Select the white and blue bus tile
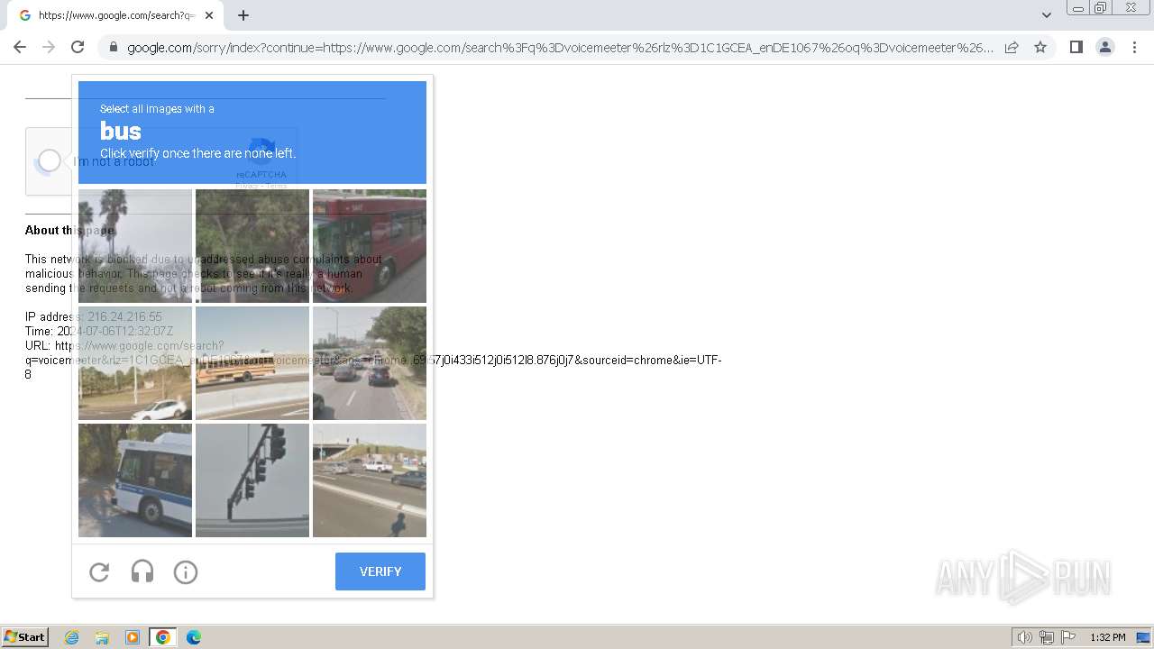 135,480
